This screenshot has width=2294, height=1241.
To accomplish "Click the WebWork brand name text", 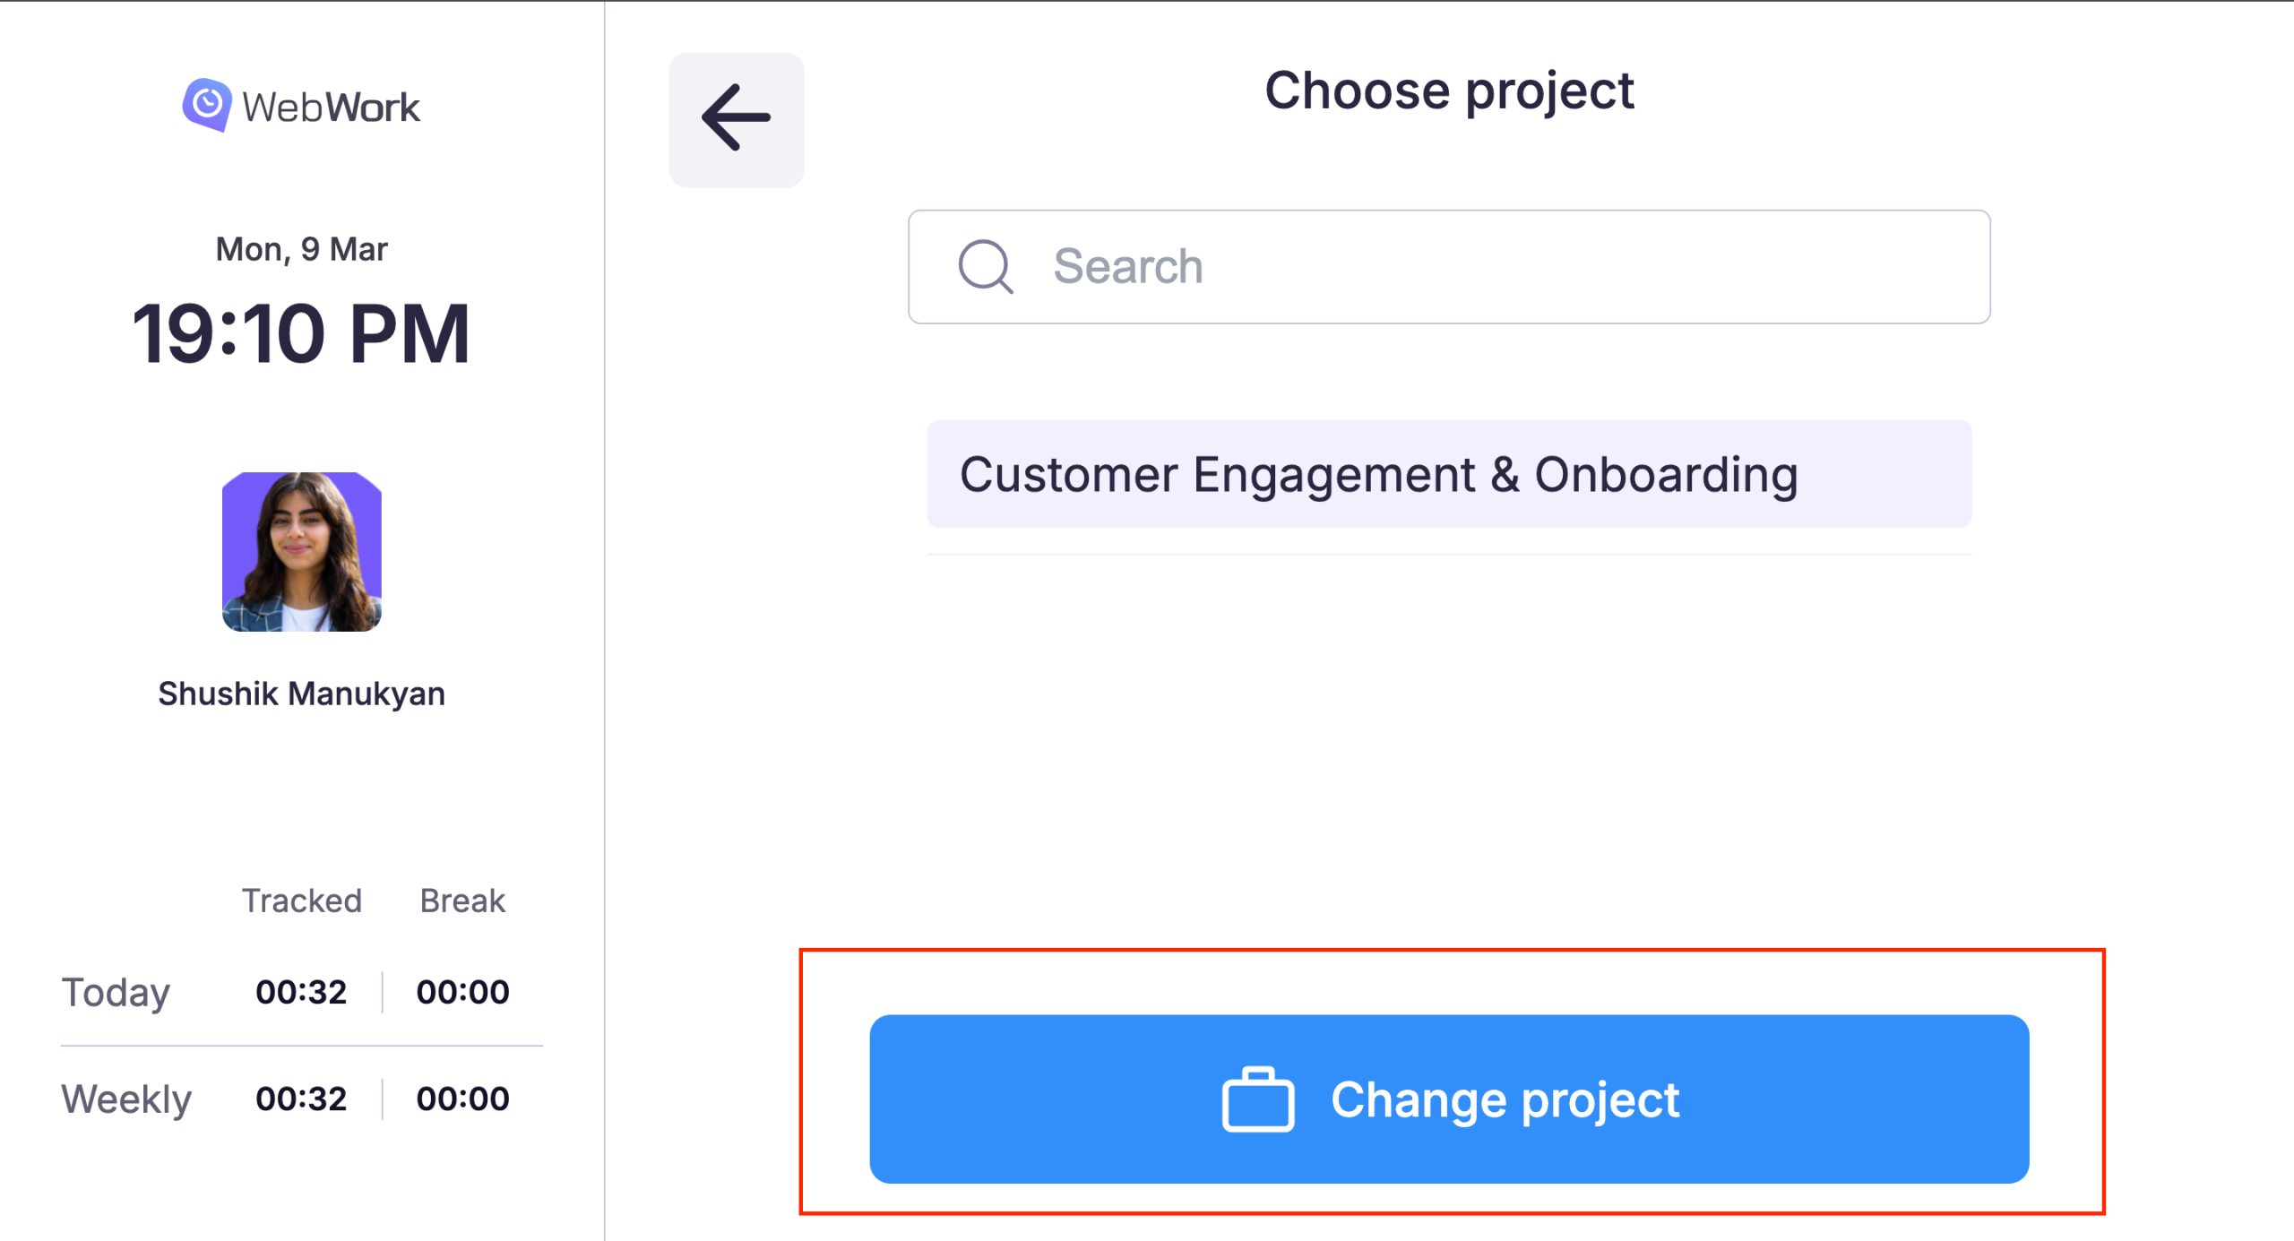I will [x=331, y=108].
